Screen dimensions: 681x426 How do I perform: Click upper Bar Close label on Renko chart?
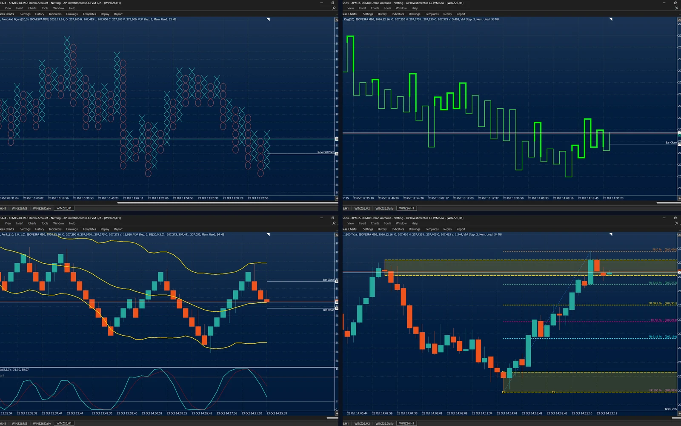click(x=328, y=280)
